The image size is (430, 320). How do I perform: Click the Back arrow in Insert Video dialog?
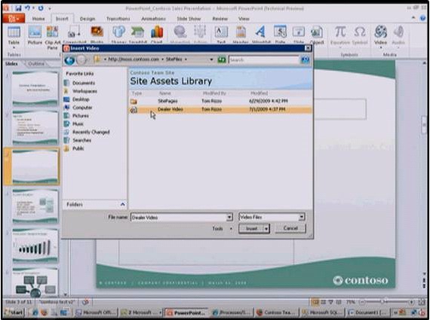pos(69,60)
